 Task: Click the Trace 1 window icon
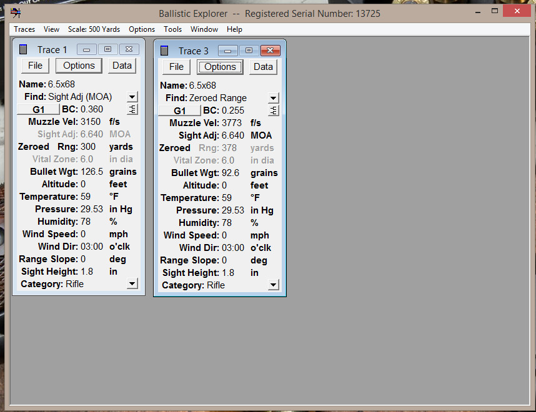tap(23, 49)
